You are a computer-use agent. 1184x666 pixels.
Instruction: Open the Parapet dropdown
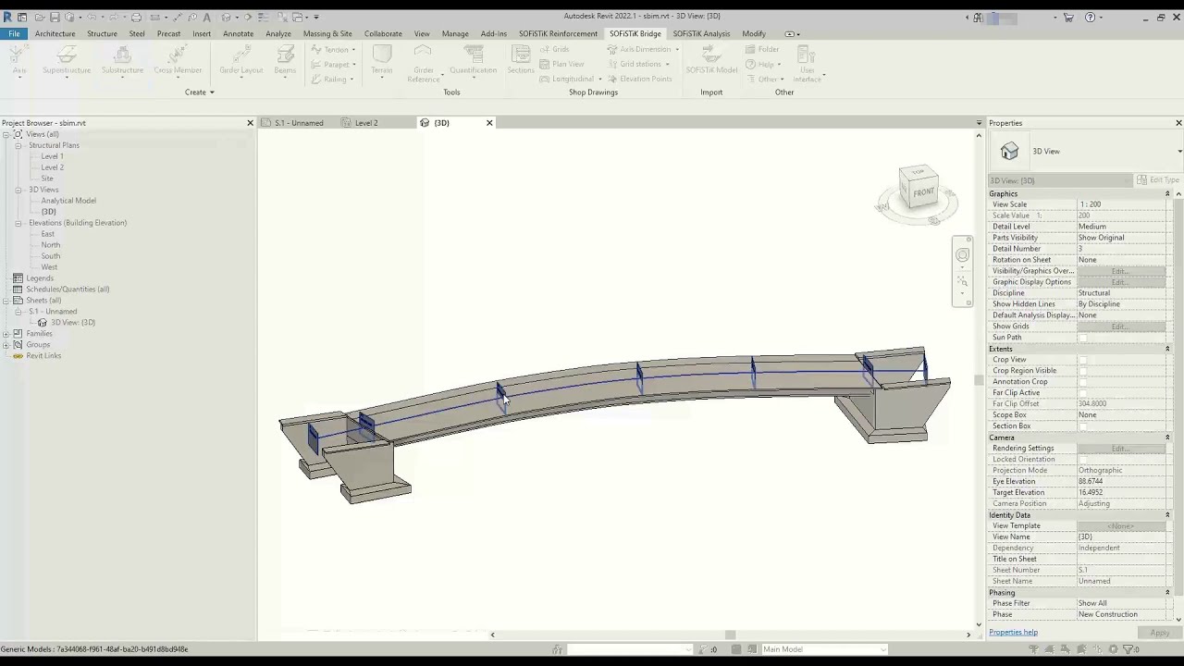pyautogui.click(x=353, y=65)
